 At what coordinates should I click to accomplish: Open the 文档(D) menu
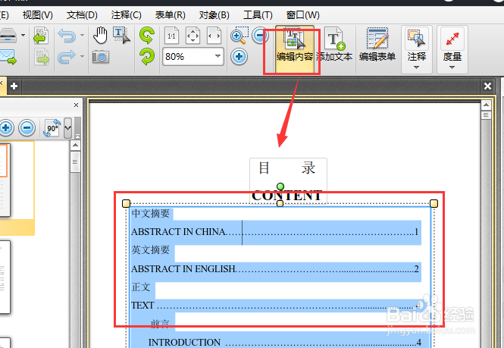tap(82, 15)
